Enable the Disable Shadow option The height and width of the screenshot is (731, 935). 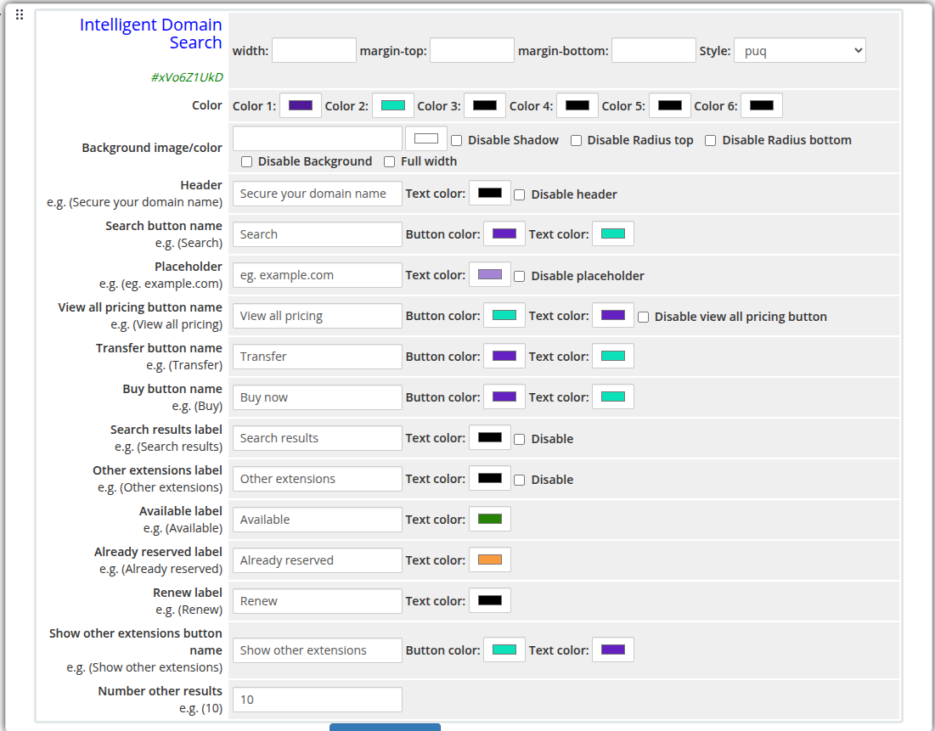click(x=456, y=140)
